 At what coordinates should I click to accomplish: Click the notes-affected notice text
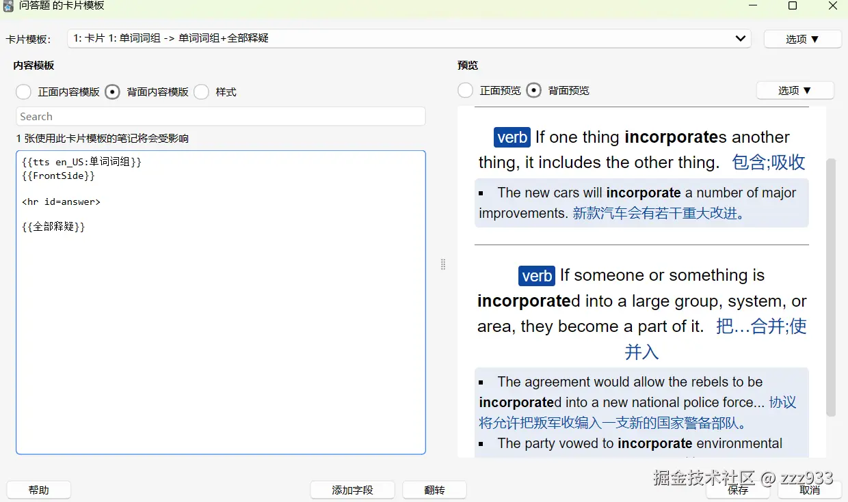point(103,139)
